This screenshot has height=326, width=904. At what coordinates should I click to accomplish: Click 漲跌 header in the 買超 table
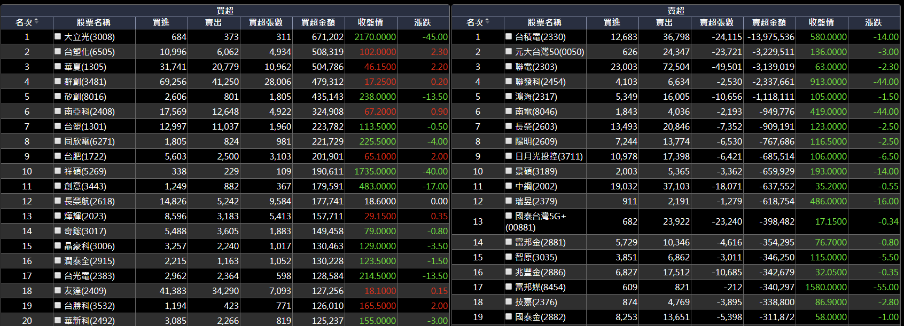click(x=423, y=22)
